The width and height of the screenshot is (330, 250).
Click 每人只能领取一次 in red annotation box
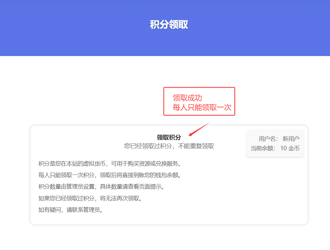click(202, 107)
